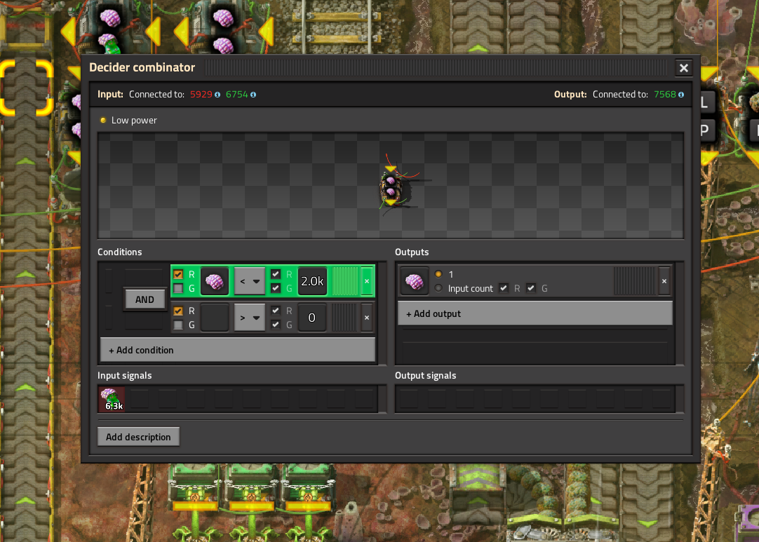Click info icon next to green network 6754

click(x=253, y=95)
